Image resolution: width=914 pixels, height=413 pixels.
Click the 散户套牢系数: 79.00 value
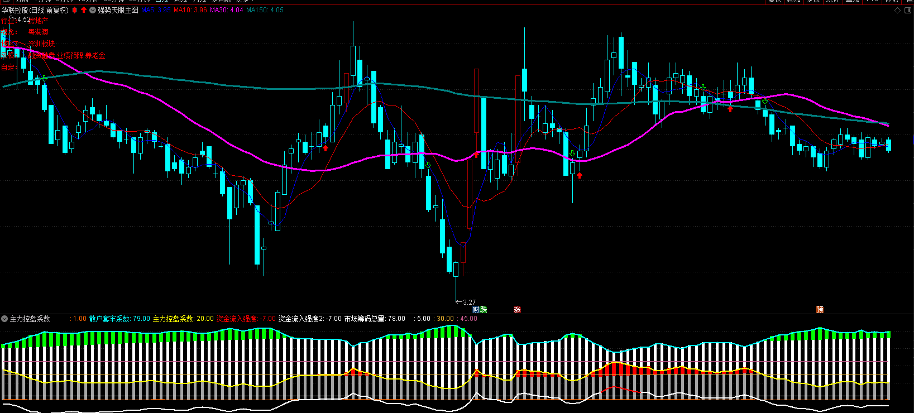[119, 319]
